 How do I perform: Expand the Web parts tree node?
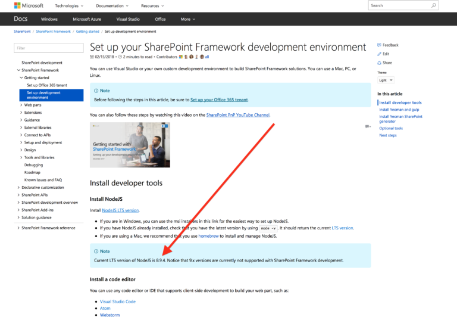tap(21, 105)
